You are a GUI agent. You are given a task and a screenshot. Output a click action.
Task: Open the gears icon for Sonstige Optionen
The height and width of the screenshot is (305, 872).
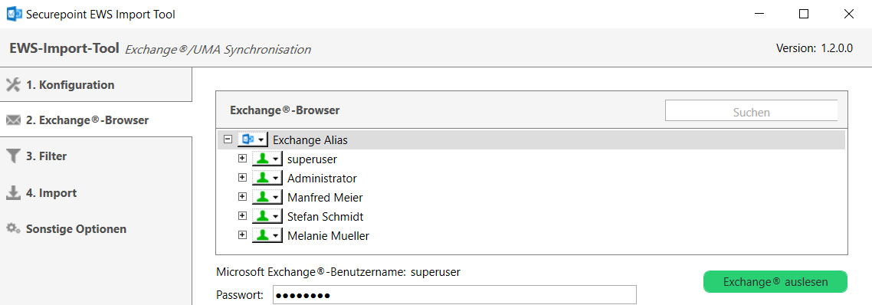(13, 228)
